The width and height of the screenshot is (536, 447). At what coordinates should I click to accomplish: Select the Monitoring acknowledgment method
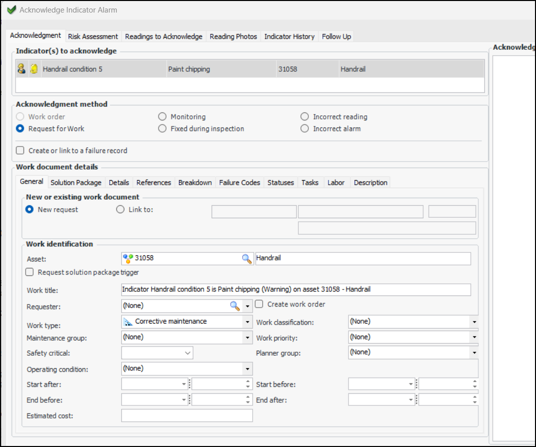pos(162,117)
